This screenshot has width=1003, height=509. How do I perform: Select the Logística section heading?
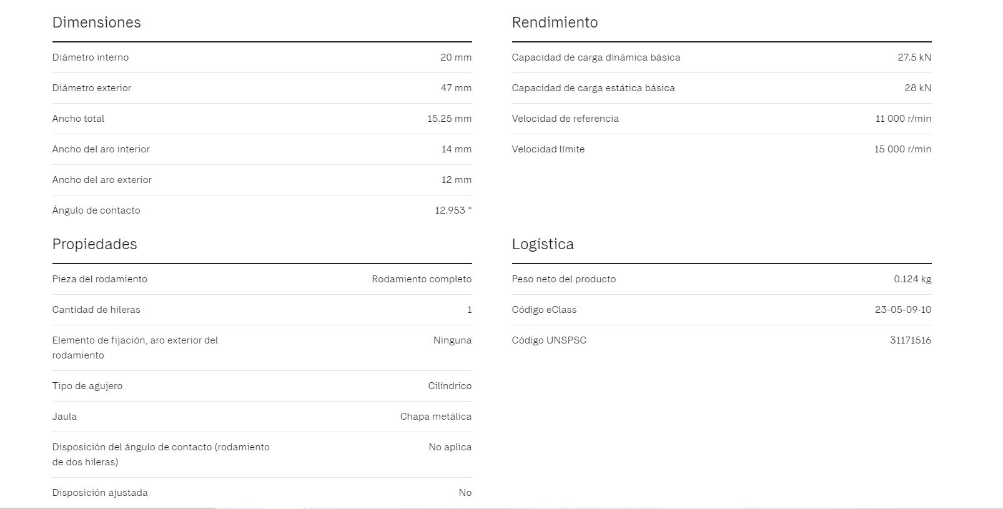click(x=542, y=244)
